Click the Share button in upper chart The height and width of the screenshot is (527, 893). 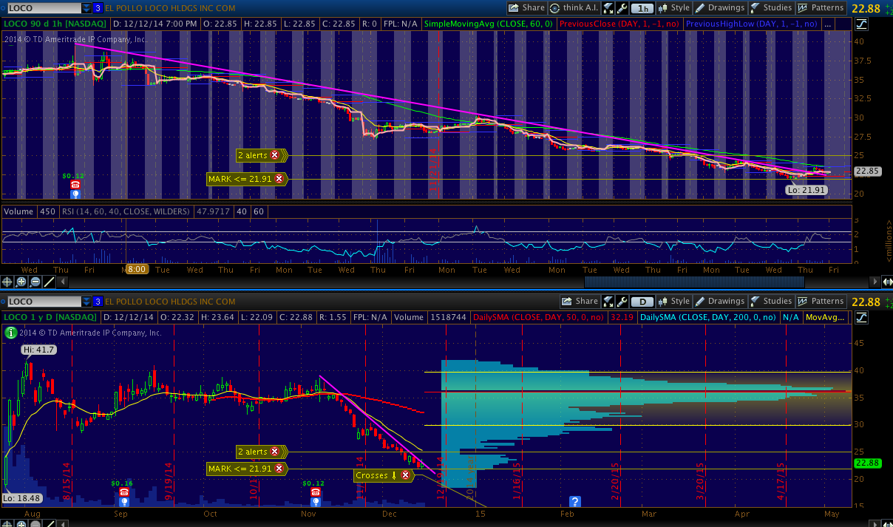[527, 8]
